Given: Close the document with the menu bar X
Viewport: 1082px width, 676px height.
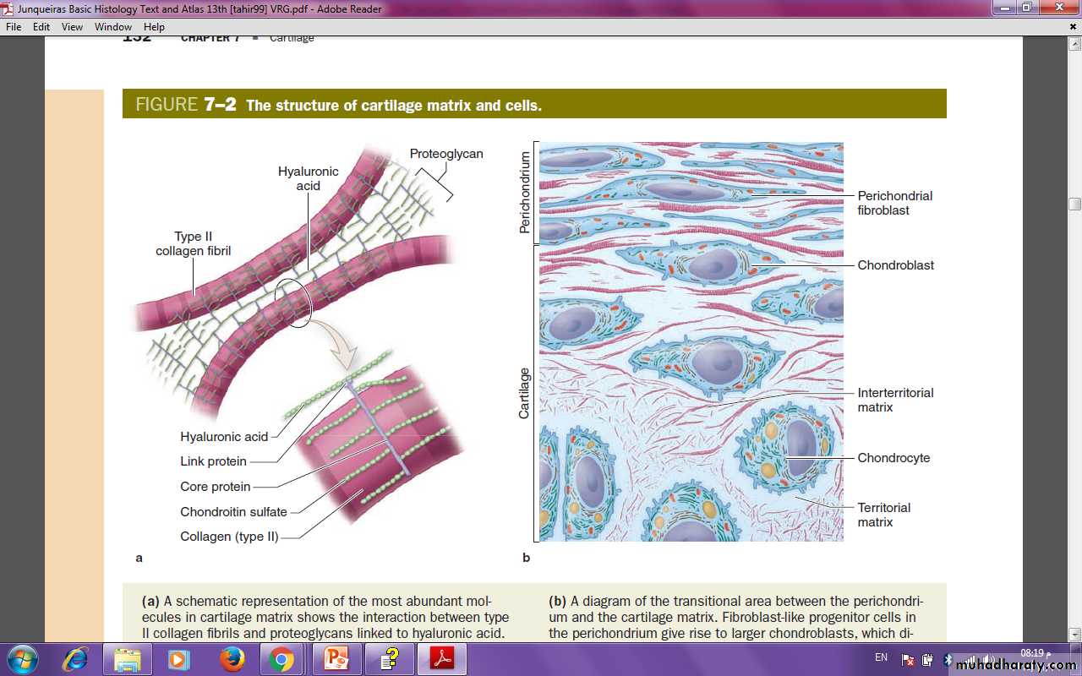Looking at the screenshot, I should point(1073,27).
